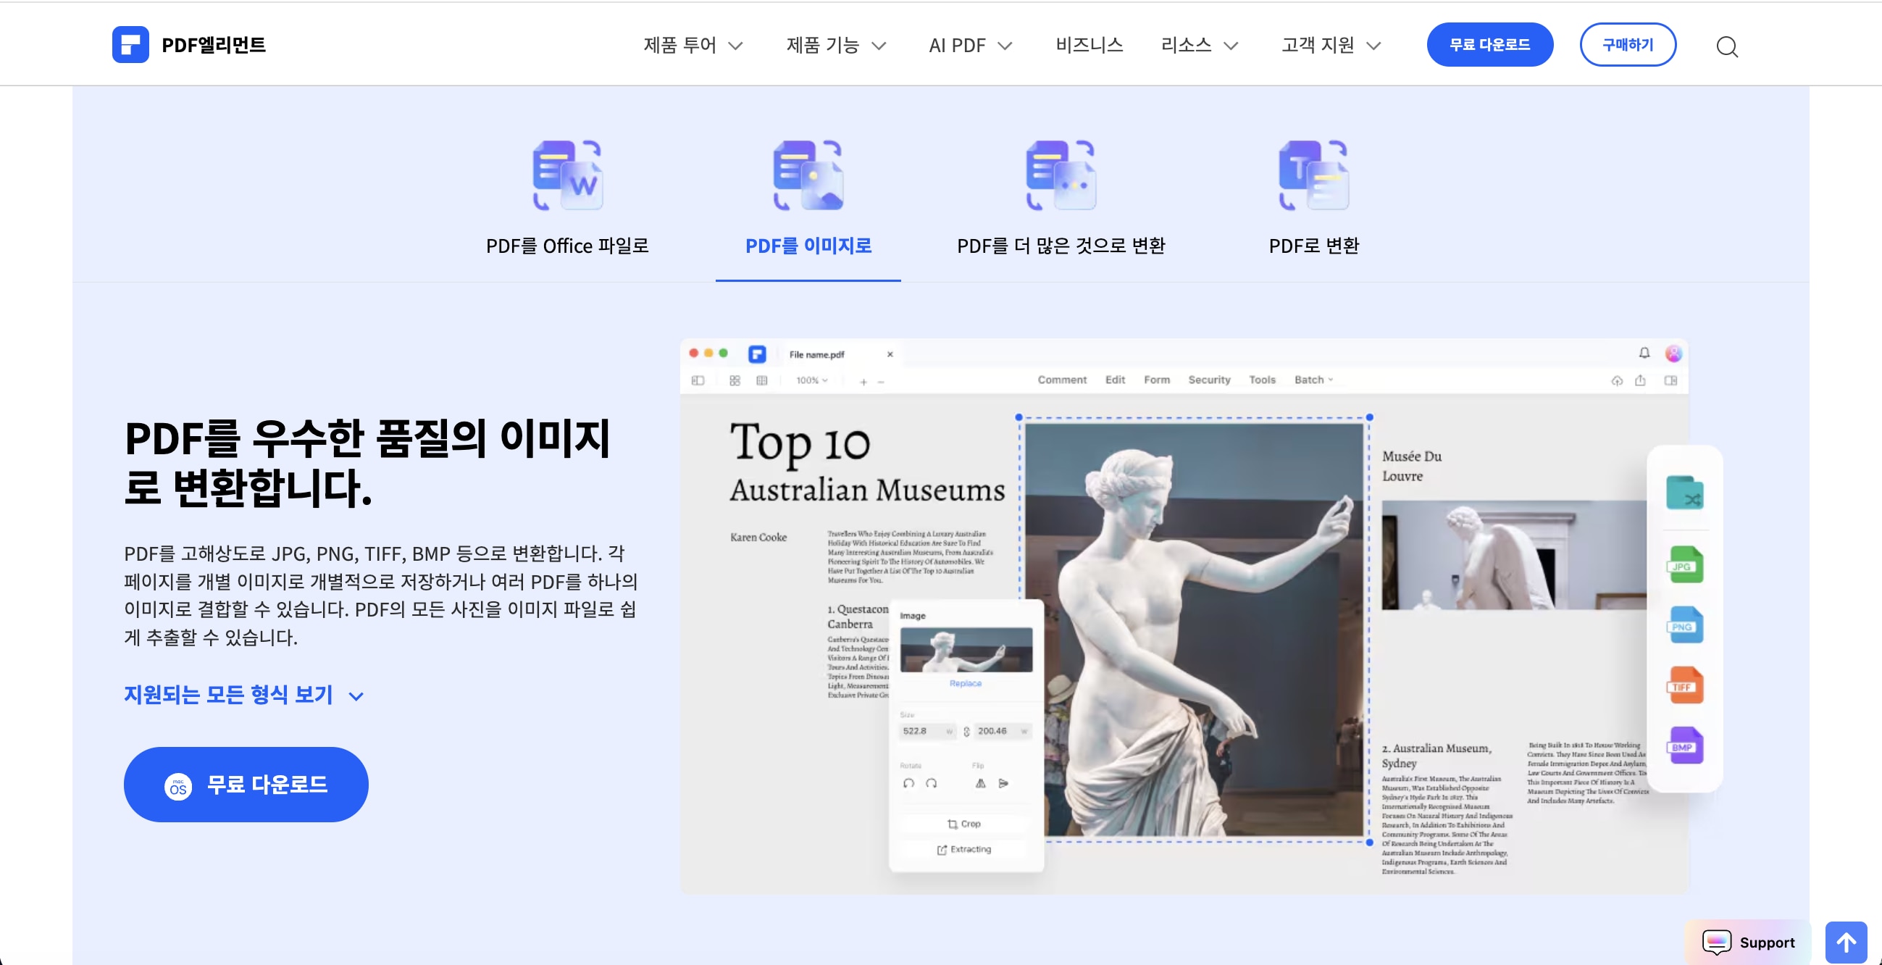Click the Crop tool in the Image panel
1882x965 pixels.
coord(966,824)
